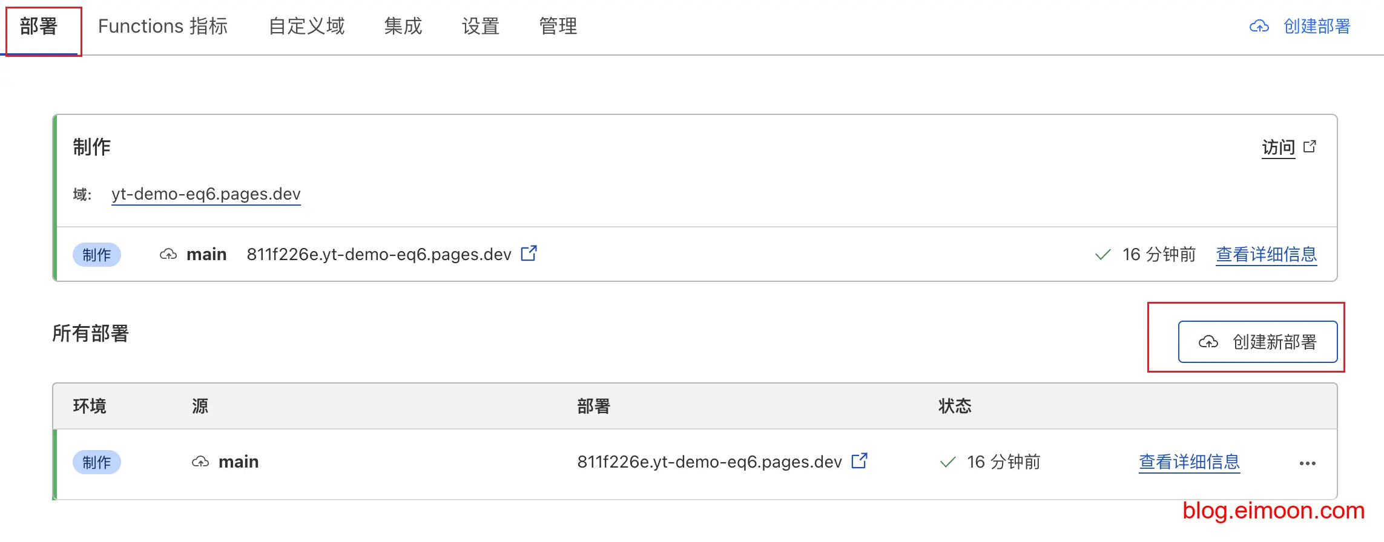Switch to the 部署 tab
This screenshot has height=542, width=1384.
(39, 27)
